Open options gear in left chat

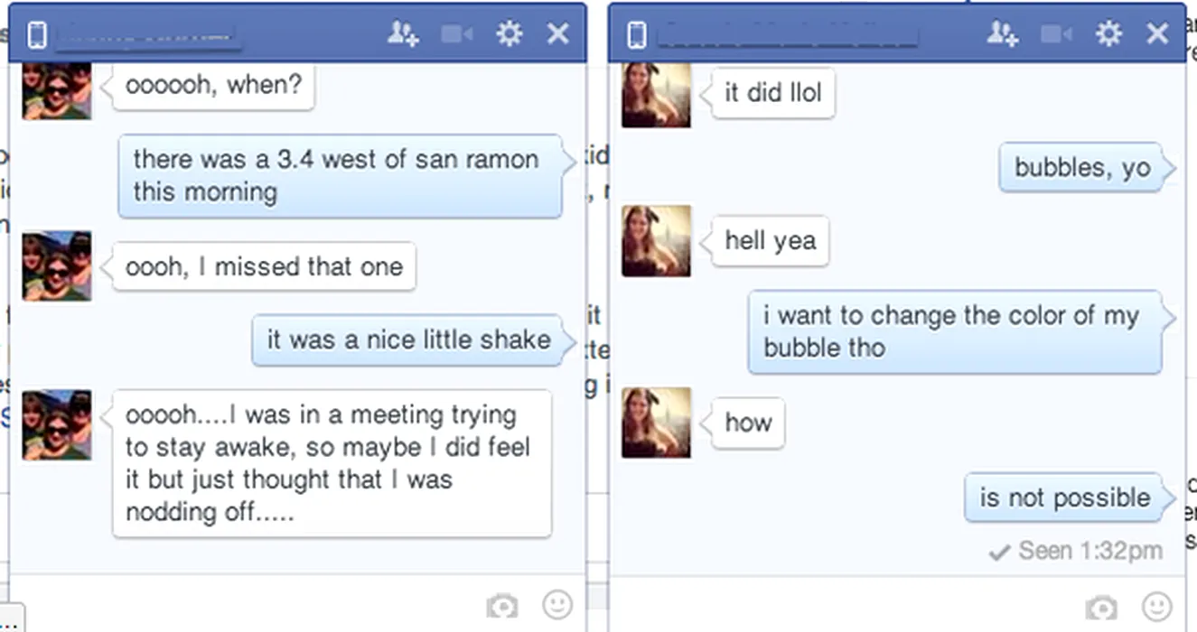point(510,34)
